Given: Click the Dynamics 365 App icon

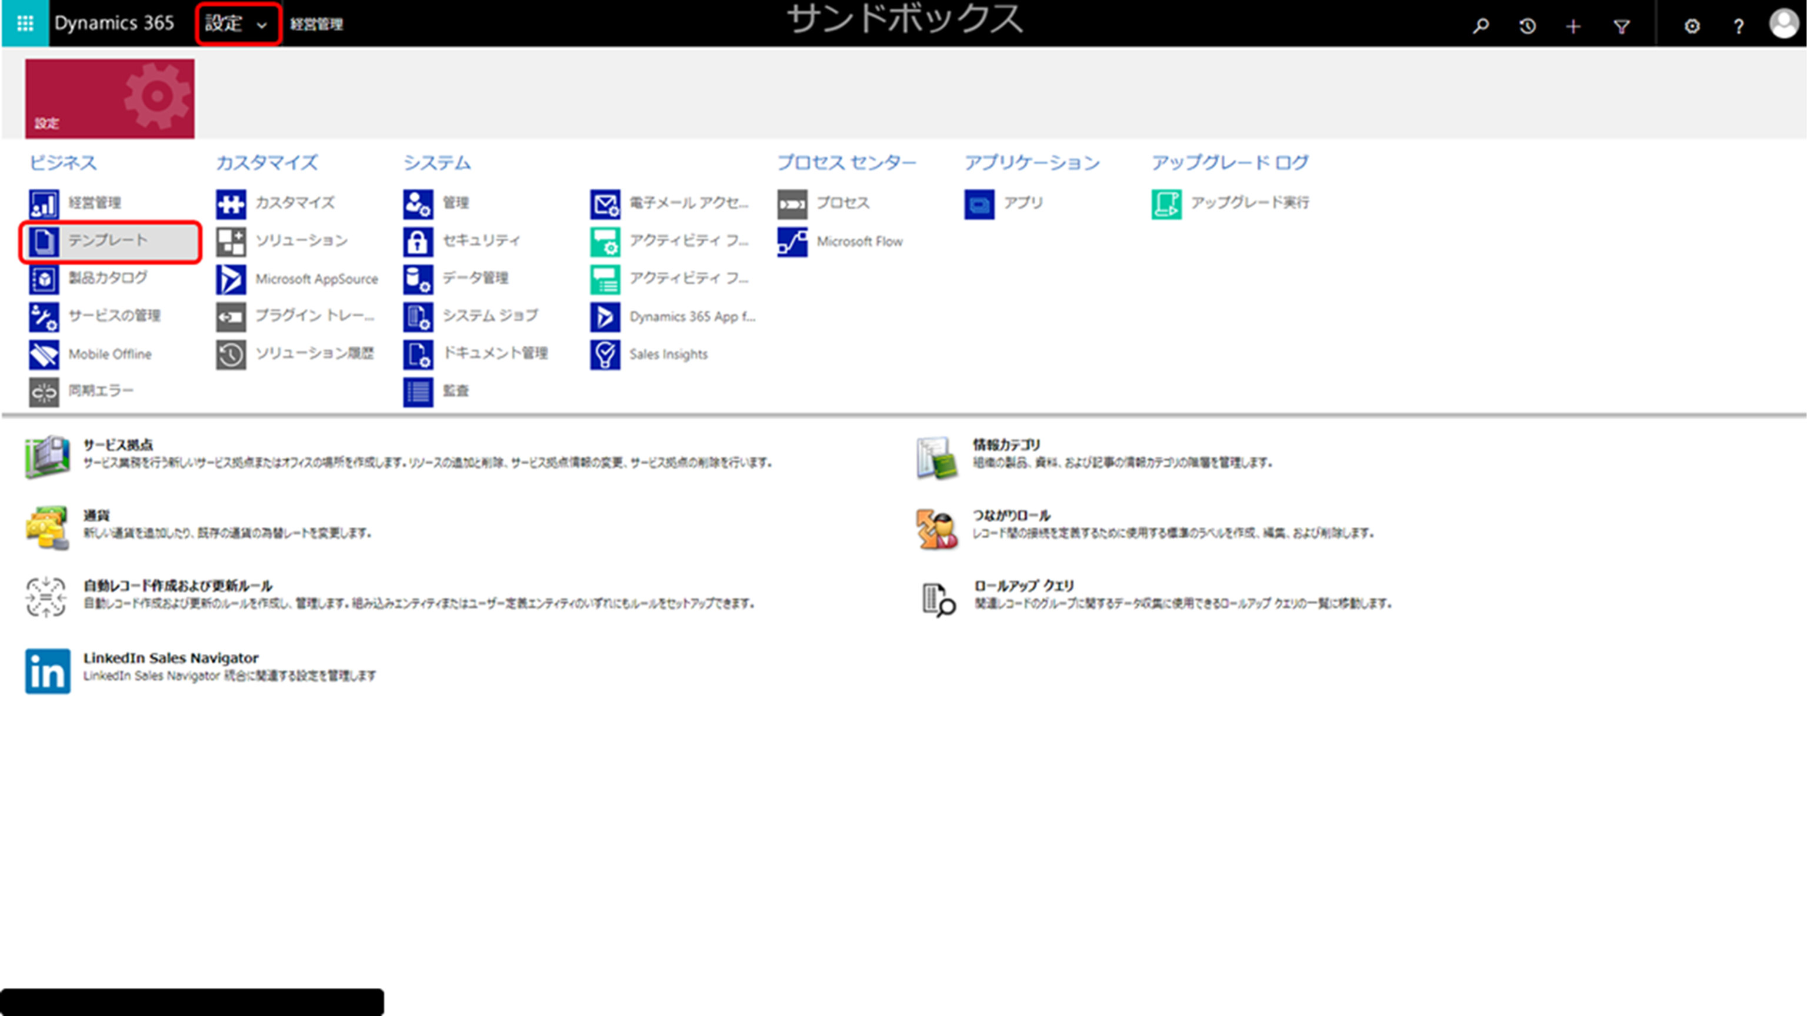Looking at the screenshot, I should 605,317.
